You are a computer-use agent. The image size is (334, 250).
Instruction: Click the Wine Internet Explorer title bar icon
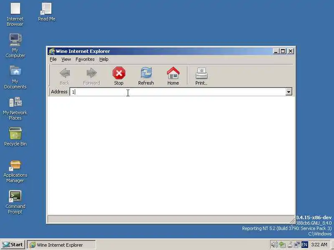(x=51, y=51)
